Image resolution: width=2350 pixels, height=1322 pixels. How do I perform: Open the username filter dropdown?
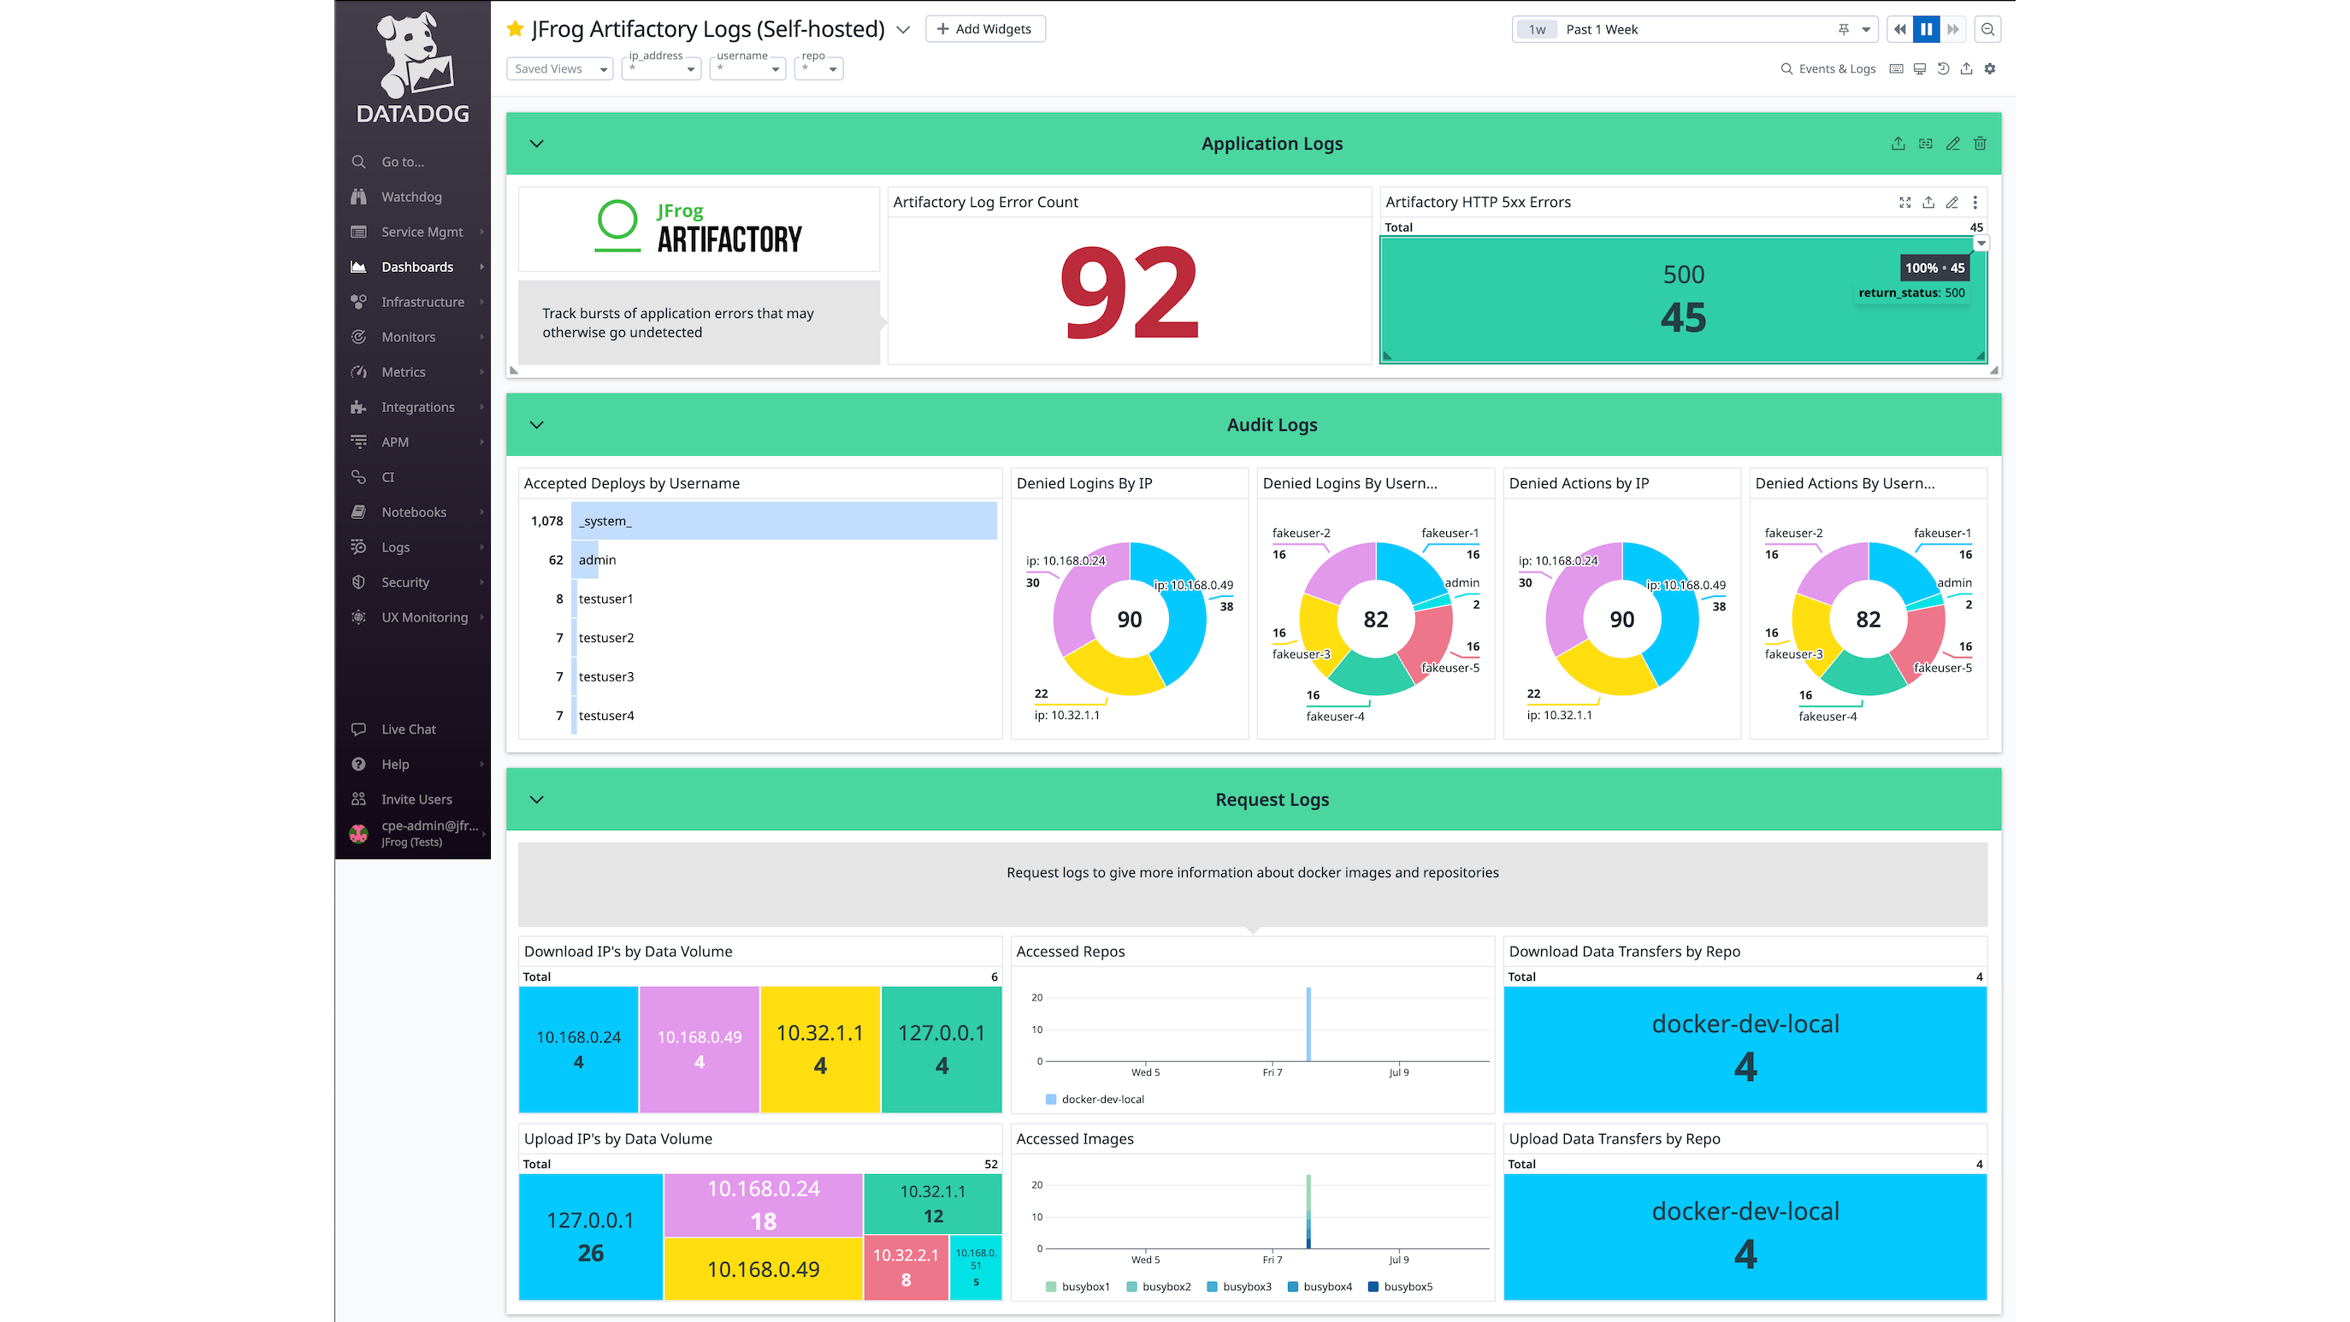coord(747,68)
